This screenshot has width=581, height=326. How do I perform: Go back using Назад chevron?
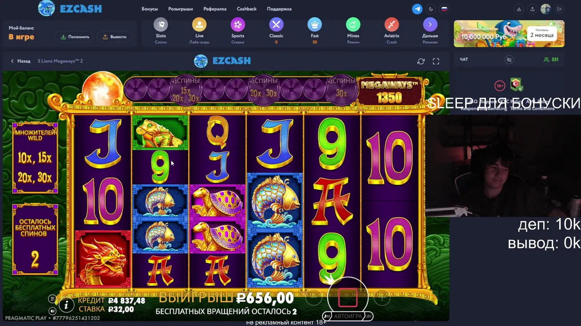pos(20,61)
